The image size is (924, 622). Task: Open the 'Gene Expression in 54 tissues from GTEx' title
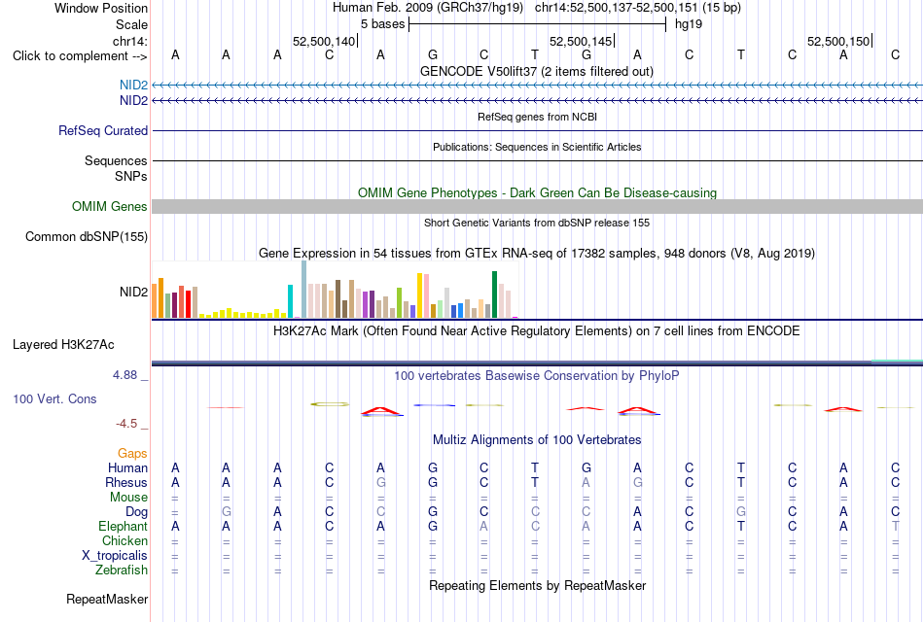click(x=537, y=254)
